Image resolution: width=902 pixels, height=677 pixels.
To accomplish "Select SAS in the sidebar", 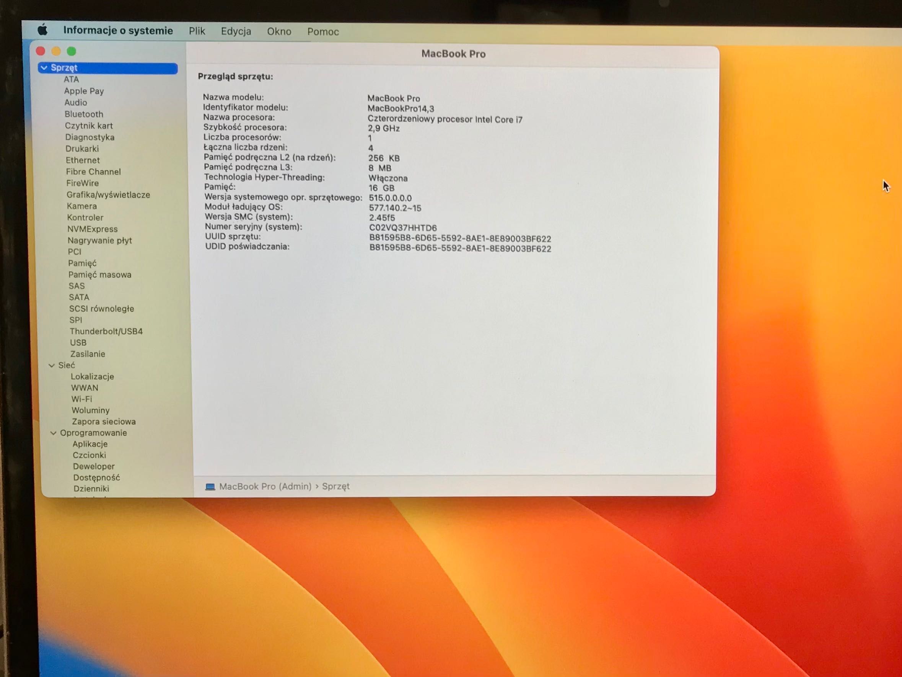I will pyautogui.click(x=77, y=286).
